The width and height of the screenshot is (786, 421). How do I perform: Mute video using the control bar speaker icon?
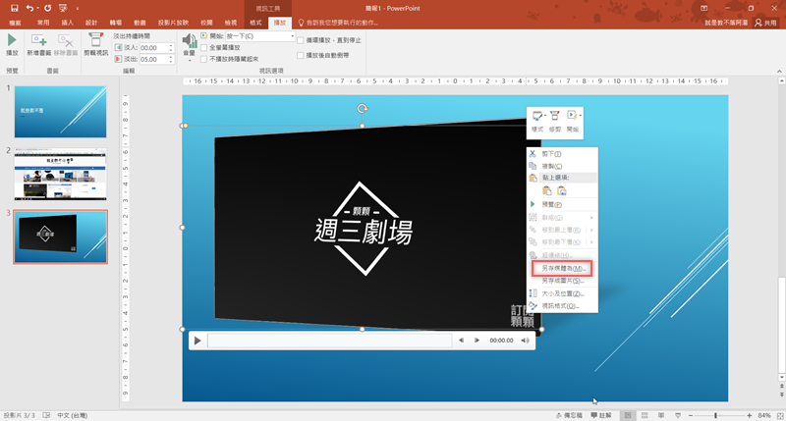pyautogui.click(x=525, y=341)
